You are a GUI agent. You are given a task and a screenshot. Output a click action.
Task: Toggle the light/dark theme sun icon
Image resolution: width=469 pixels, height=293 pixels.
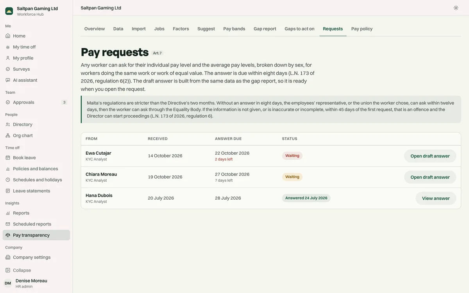tap(456, 8)
